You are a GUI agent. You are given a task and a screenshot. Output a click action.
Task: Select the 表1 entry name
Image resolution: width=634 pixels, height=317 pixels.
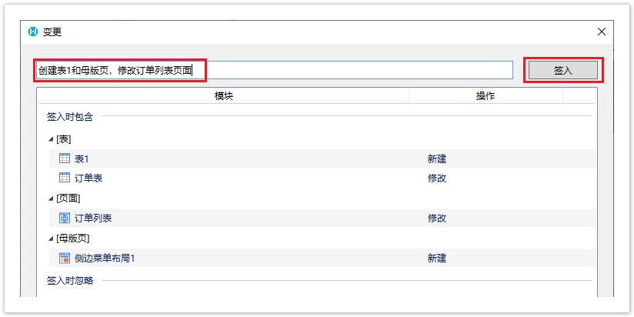coord(82,158)
